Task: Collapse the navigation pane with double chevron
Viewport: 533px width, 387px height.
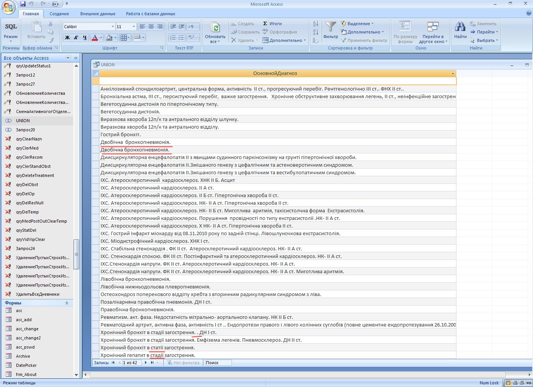Action: (76, 58)
